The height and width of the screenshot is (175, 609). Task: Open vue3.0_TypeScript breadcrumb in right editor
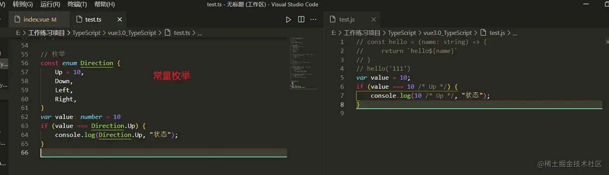pos(447,33)
